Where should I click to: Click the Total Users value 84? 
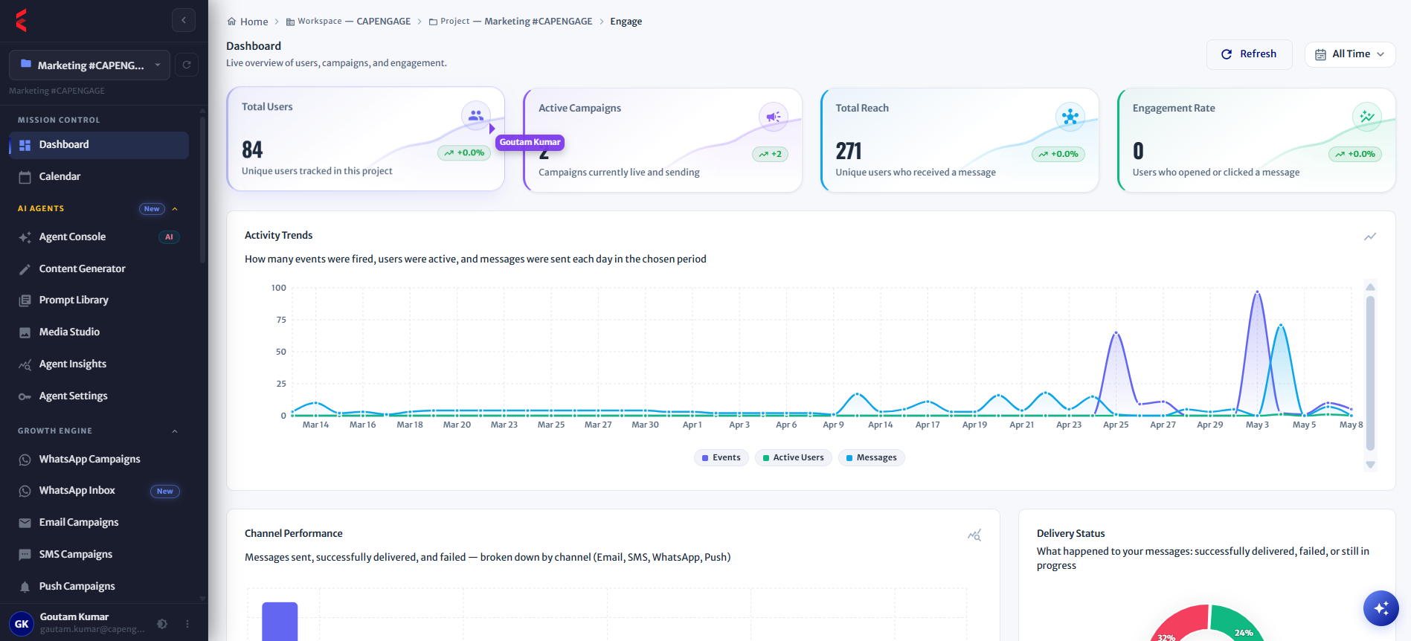pos(252,150)
